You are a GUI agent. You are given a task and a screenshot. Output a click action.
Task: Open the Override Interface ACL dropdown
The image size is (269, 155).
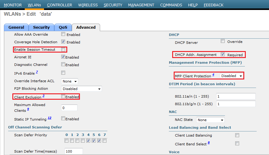pyautogui.click(x=70, y=81)
